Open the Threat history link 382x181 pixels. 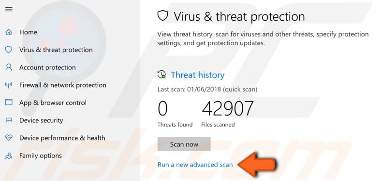198,75
